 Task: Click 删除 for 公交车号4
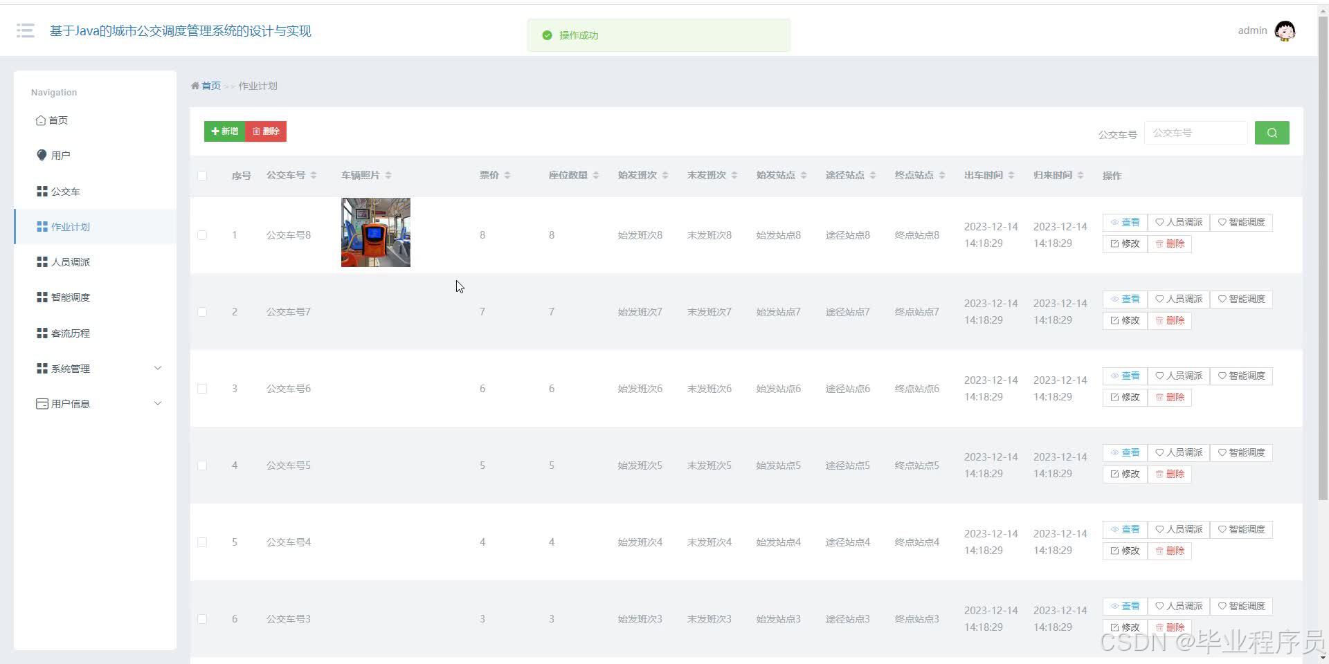click(1170, 551)
